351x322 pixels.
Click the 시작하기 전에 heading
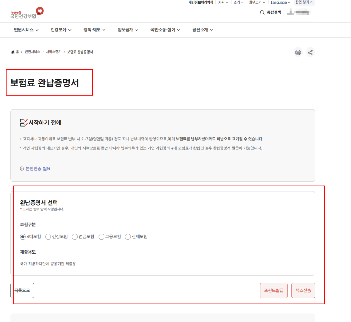pyautogui.click(x=45, y=123)
